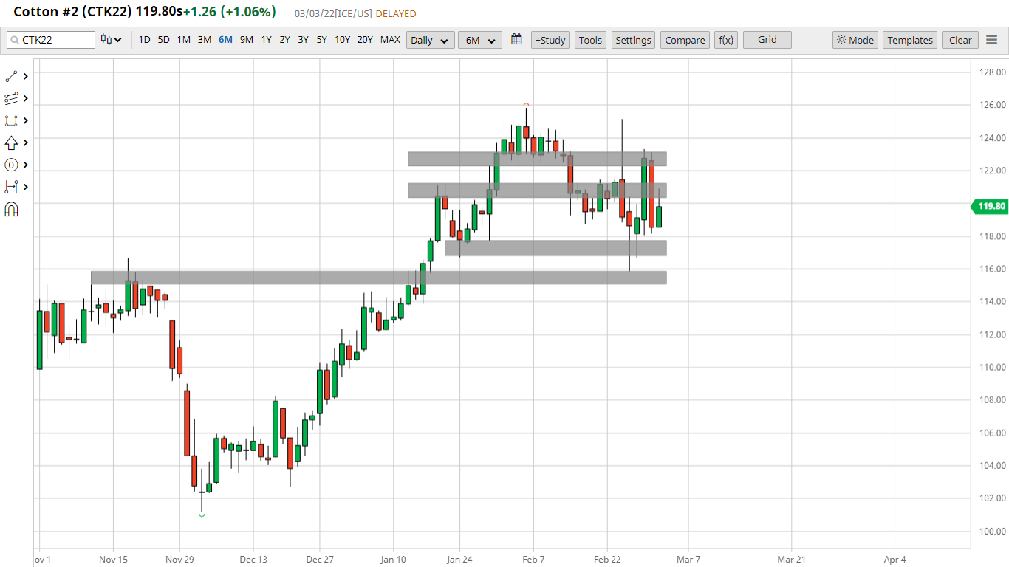This screenshot has width=1009, height=567.
Task: Click the green low marker below candle
Action: click(202, 515)
